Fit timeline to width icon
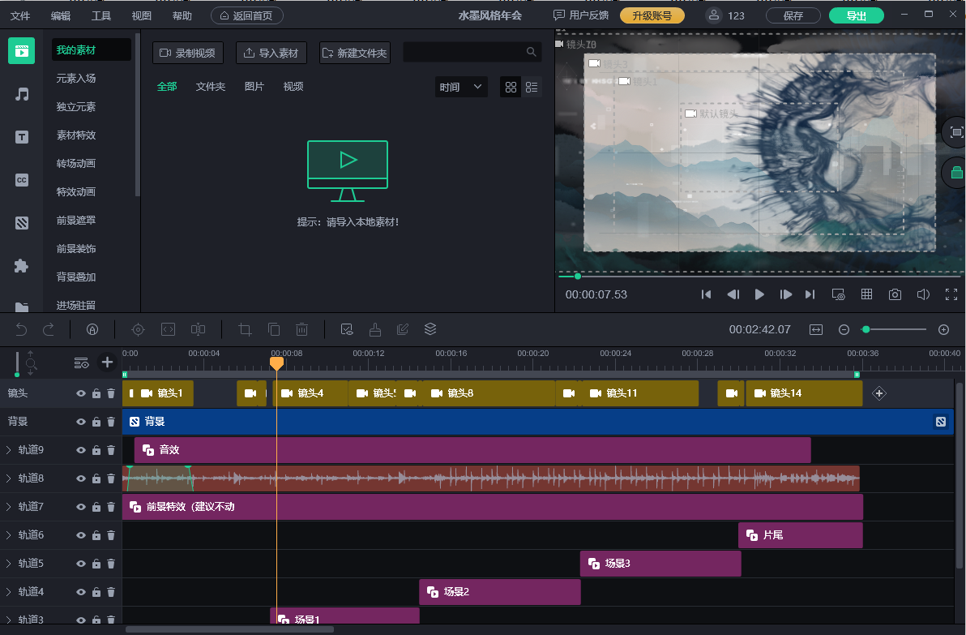The image size is (966, 635). click(x=816, y=330)
